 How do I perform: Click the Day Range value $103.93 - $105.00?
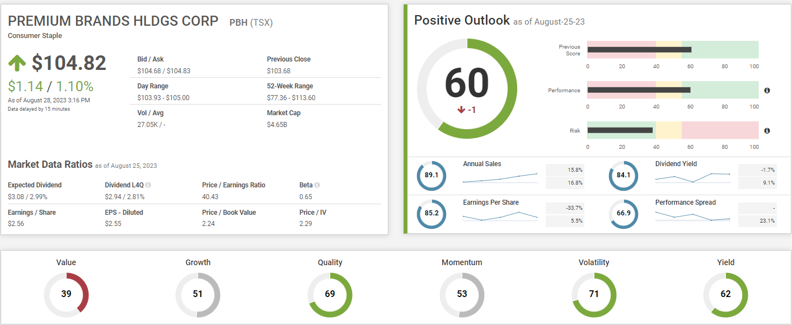[x=163, y=98]
